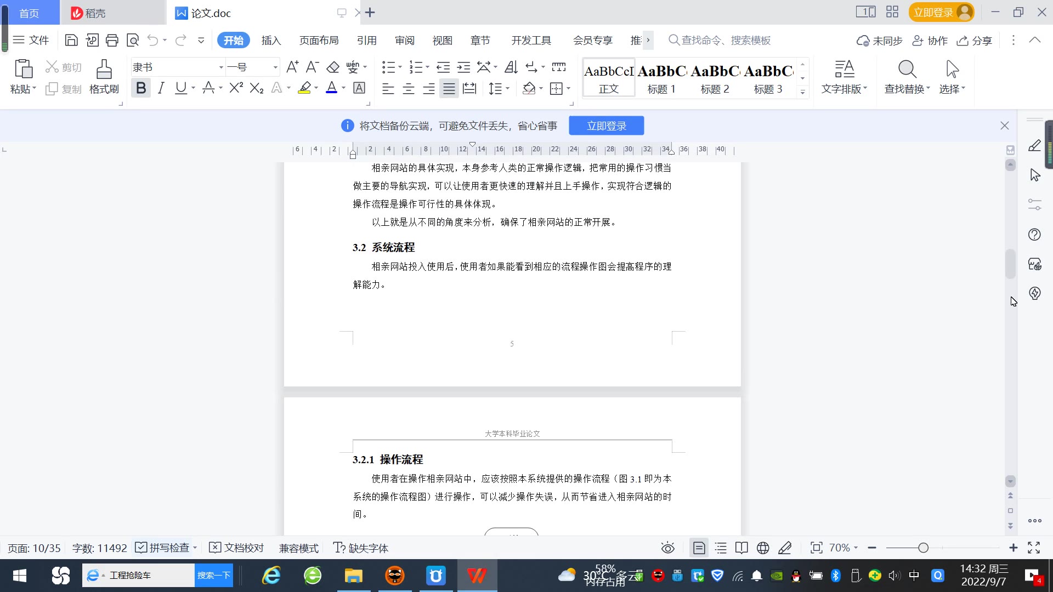Image resolution: width=1053 pixels, height=592 pixels.
Task: Click the command search field 查找命令
Action: tap(725, 41)
